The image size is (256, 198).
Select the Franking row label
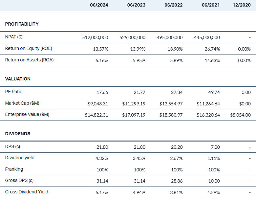coord(14,169)
